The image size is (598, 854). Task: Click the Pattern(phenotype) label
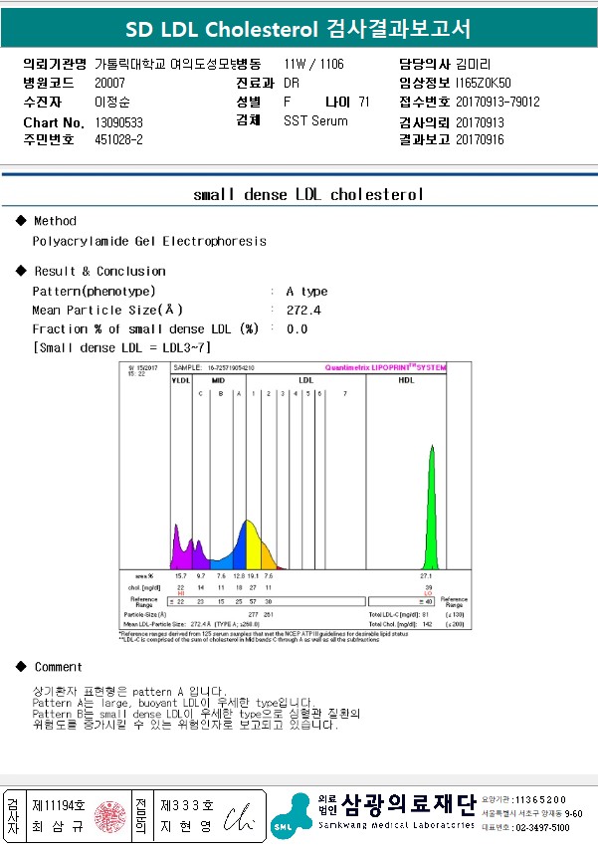(94, 291)
